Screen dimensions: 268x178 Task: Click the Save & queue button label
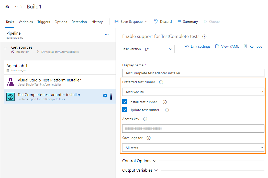131,22
